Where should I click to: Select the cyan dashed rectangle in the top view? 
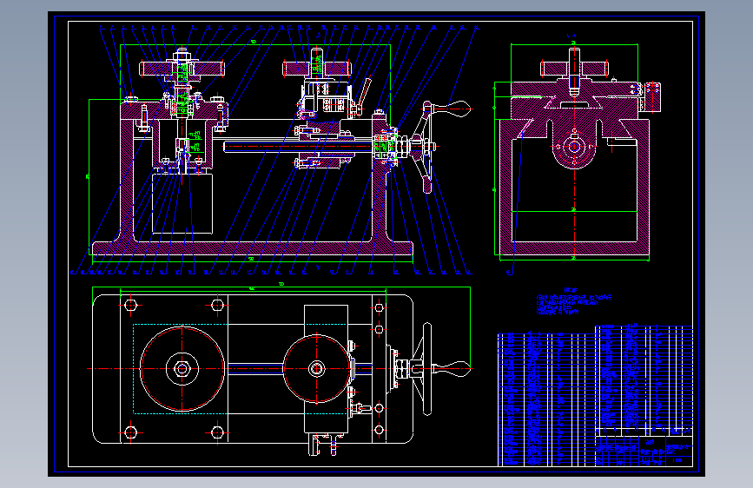pyautogui.click(x=240, y=369)
